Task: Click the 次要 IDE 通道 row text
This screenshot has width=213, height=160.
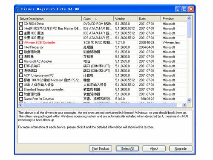Action: [x=34, y=38]
